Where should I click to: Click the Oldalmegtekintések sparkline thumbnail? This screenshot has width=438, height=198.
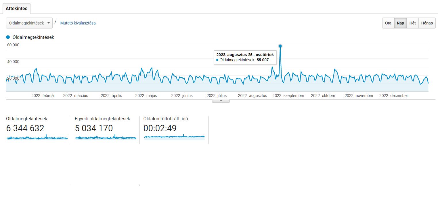pyautogui.click(x=37, y=138)
